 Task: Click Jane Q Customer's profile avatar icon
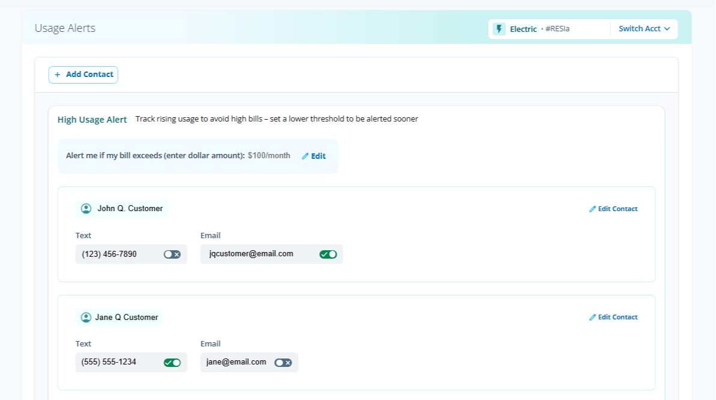click(86, 317)
